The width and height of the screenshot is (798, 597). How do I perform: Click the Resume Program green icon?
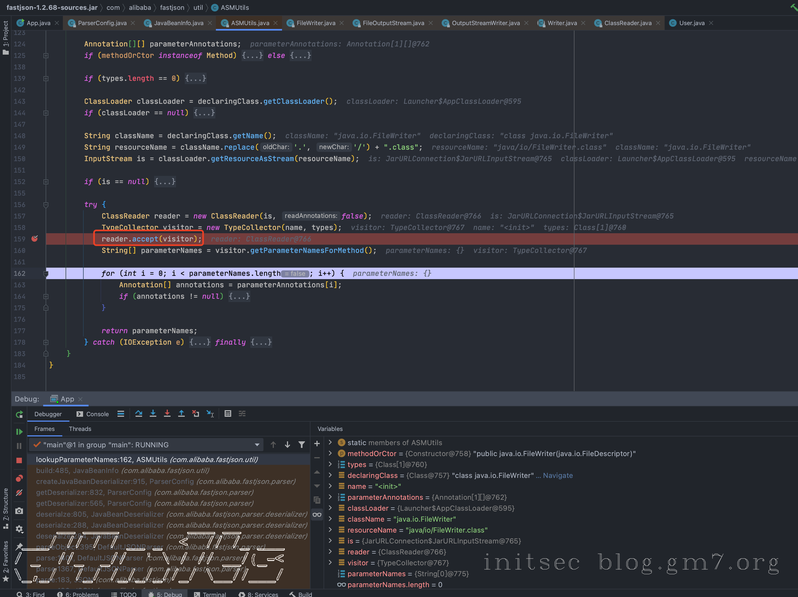tap(19, 432)
